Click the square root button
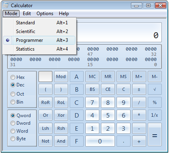Screen dimensions: 169x153 155,89
